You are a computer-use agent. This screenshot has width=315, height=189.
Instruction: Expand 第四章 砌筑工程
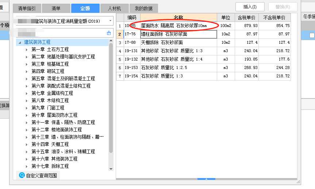pyautogui.click(x=27, y=72)
